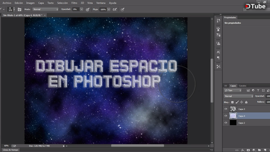
Task: Open the Clone Source stamp panel icon
Action: click(x=219, y=43)
